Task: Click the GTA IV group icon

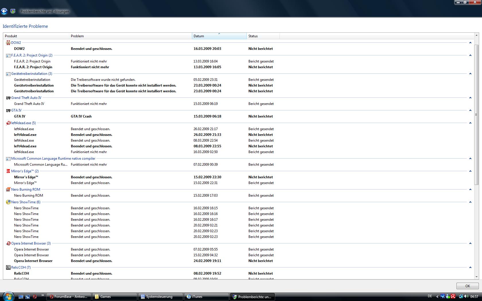Action: coord(8,110)
